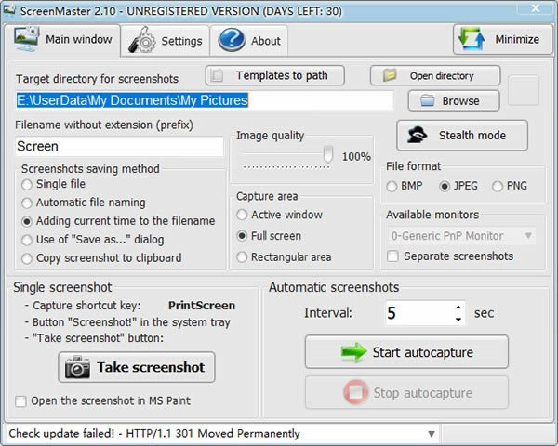Screen dimensions: 558x446
Task: Click the PrintScreen shortcut key text
Action: pyautogui.click(x=202, y=306)
